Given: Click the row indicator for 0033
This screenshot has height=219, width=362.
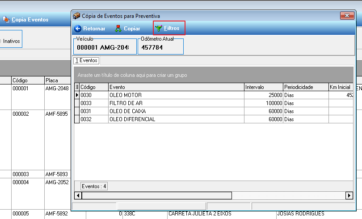Looking at the screenshot, I should tap(77, 103).
